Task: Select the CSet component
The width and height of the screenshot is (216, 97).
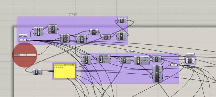Action: pos(37,72)
